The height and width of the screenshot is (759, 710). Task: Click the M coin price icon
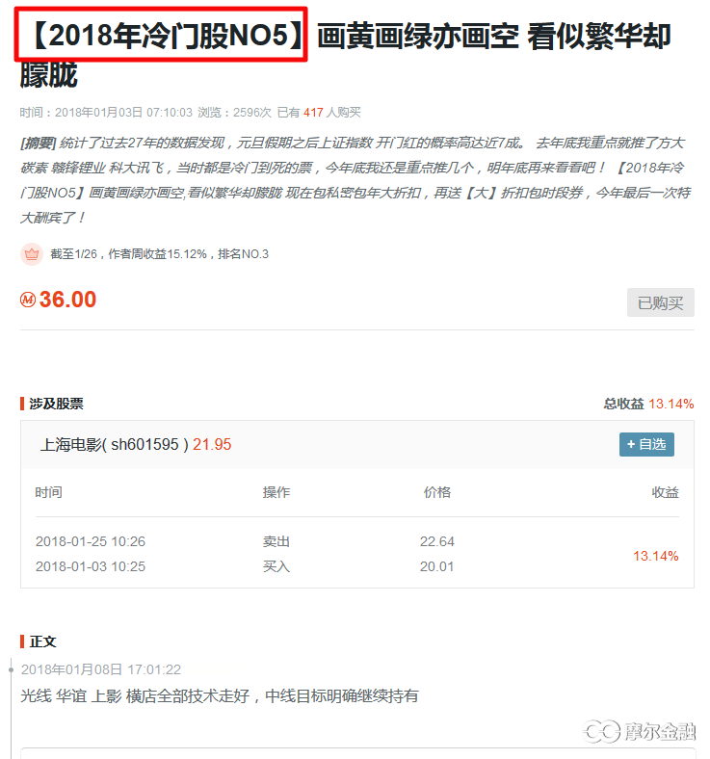pyautogui.click(x=28, y=300)
